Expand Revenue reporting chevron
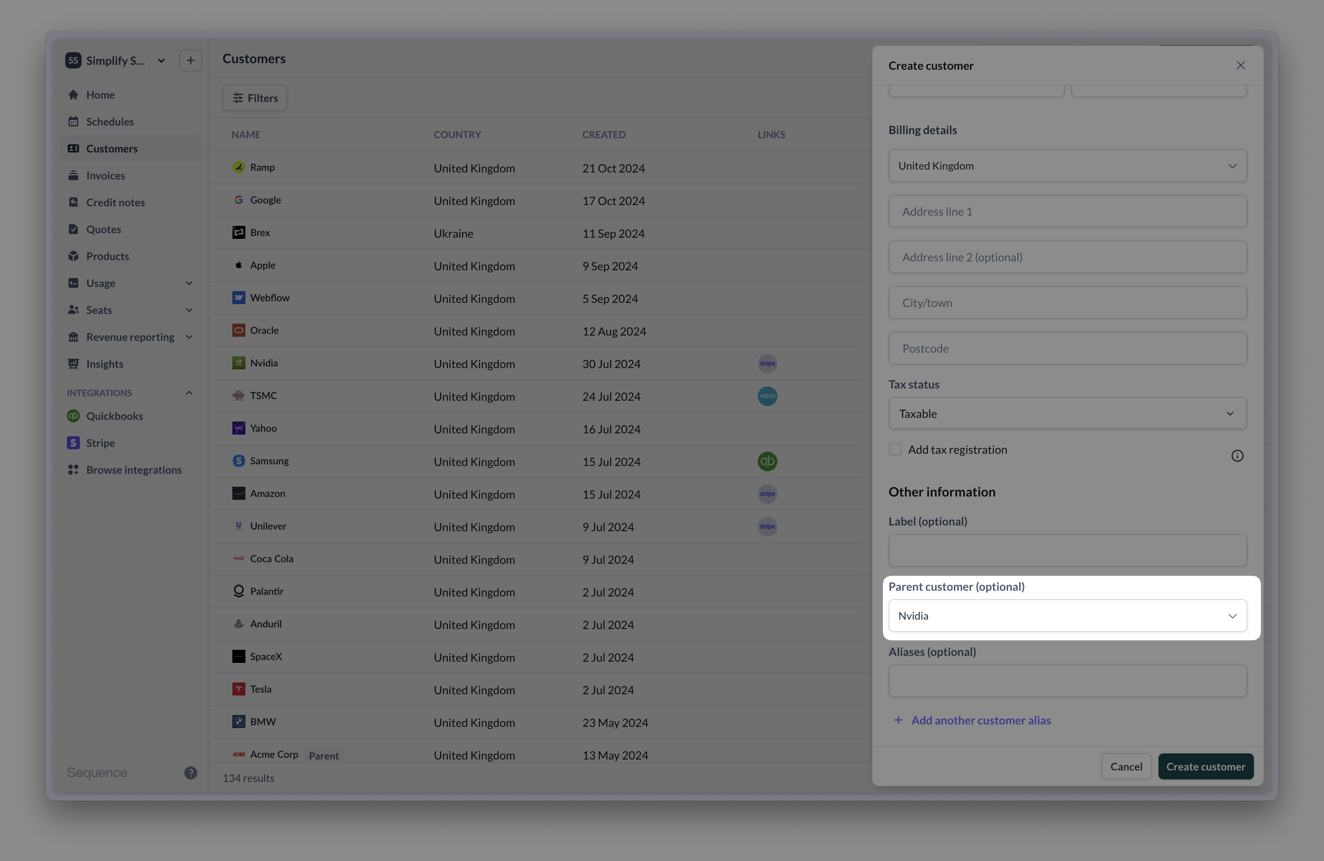The width and height of the screenshot is (1324, 861). (x=189, y=336)
